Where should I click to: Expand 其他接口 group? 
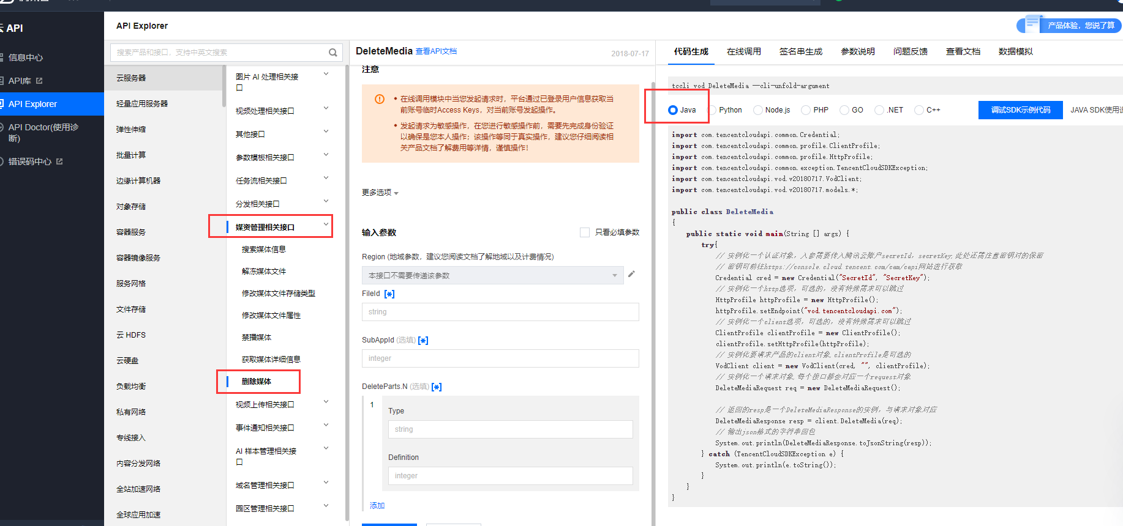[326, 131]
